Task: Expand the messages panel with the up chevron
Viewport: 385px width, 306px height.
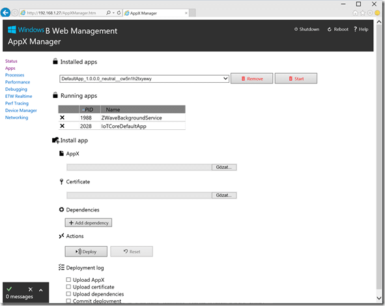Action: point(41,290)
